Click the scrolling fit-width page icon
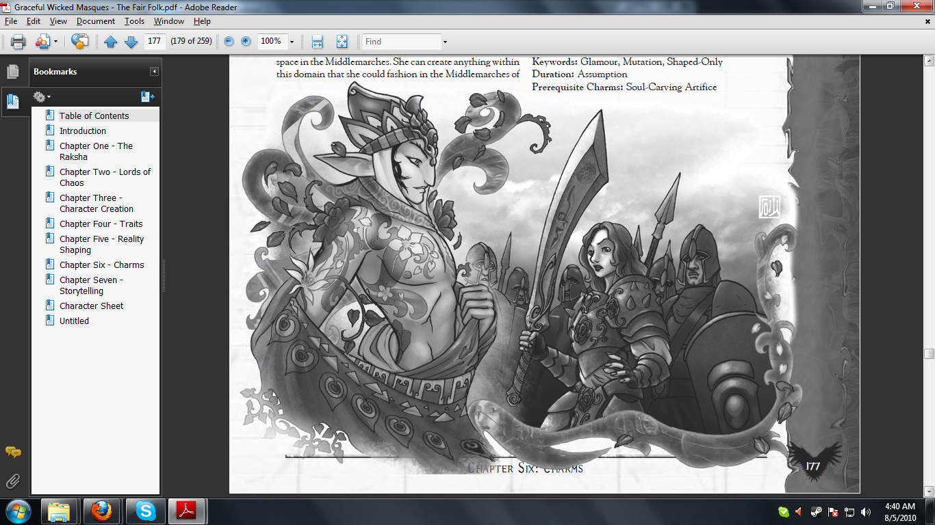 coord(318,42)
